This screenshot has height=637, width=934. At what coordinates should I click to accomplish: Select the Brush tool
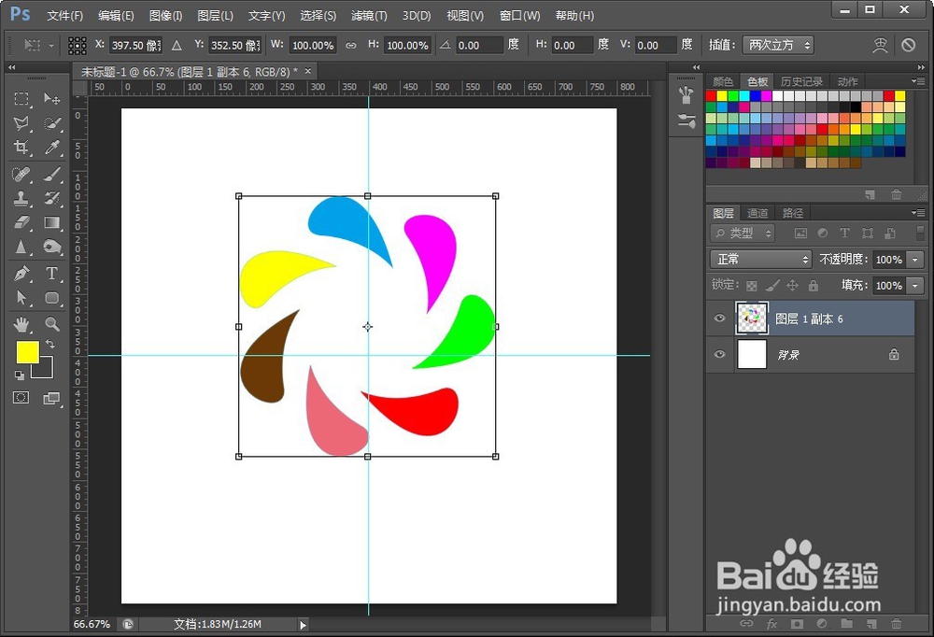(x=51, y=175)
